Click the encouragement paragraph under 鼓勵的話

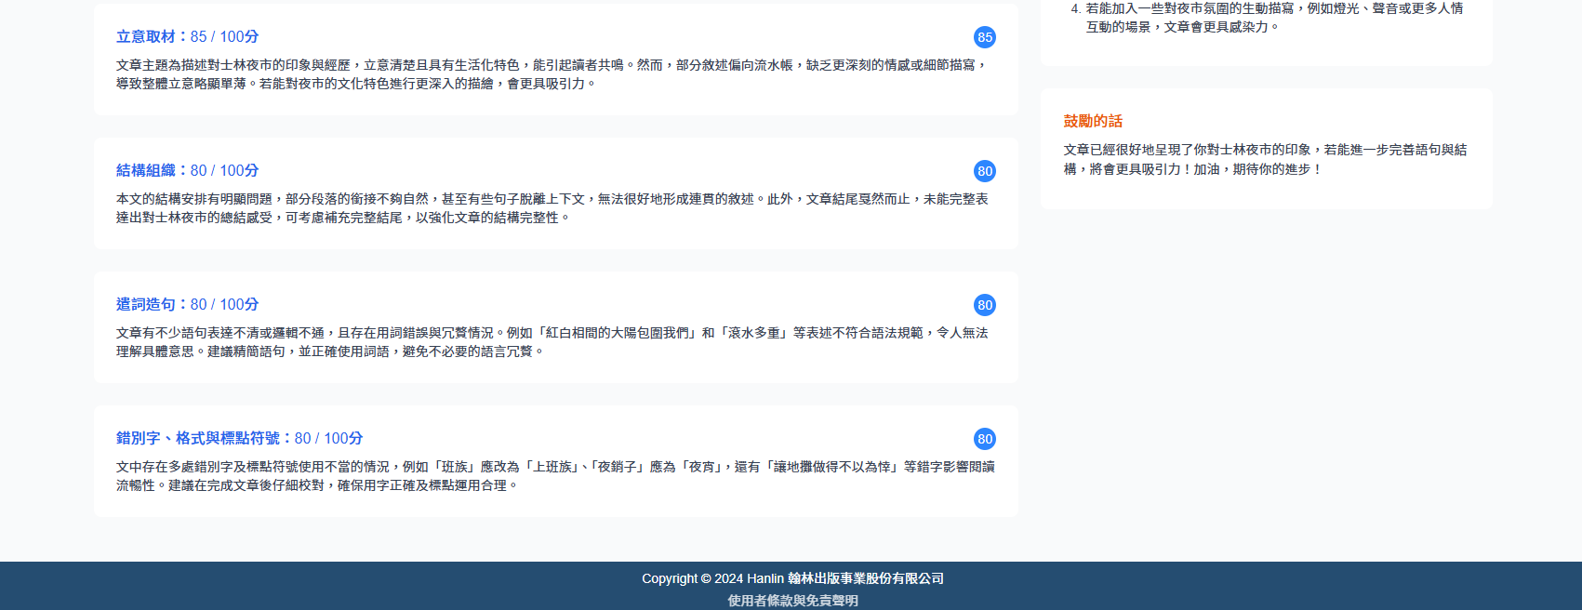click(x=1265, y=159)
